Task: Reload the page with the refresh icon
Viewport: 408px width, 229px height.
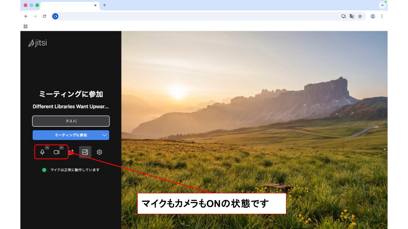Action: 44,16
